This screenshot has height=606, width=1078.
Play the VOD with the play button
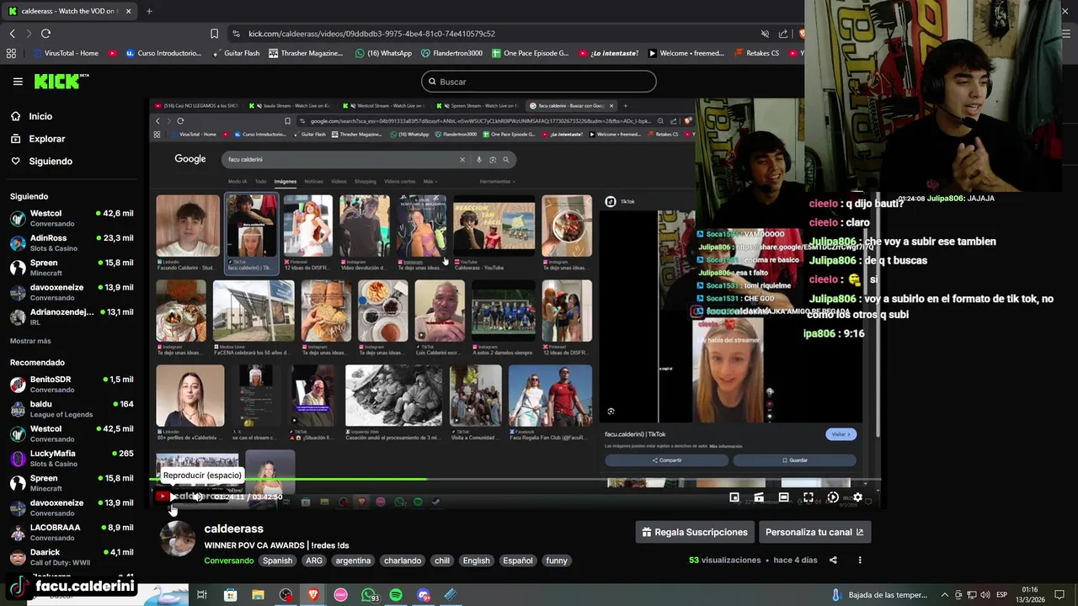pyautogui.click(x=173, y=497)
